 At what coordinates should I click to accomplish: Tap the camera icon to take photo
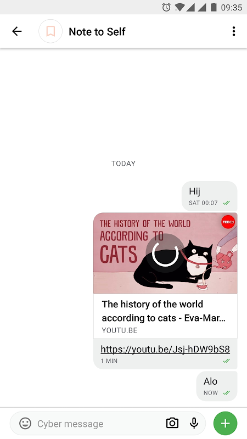[x=172, y=423]
